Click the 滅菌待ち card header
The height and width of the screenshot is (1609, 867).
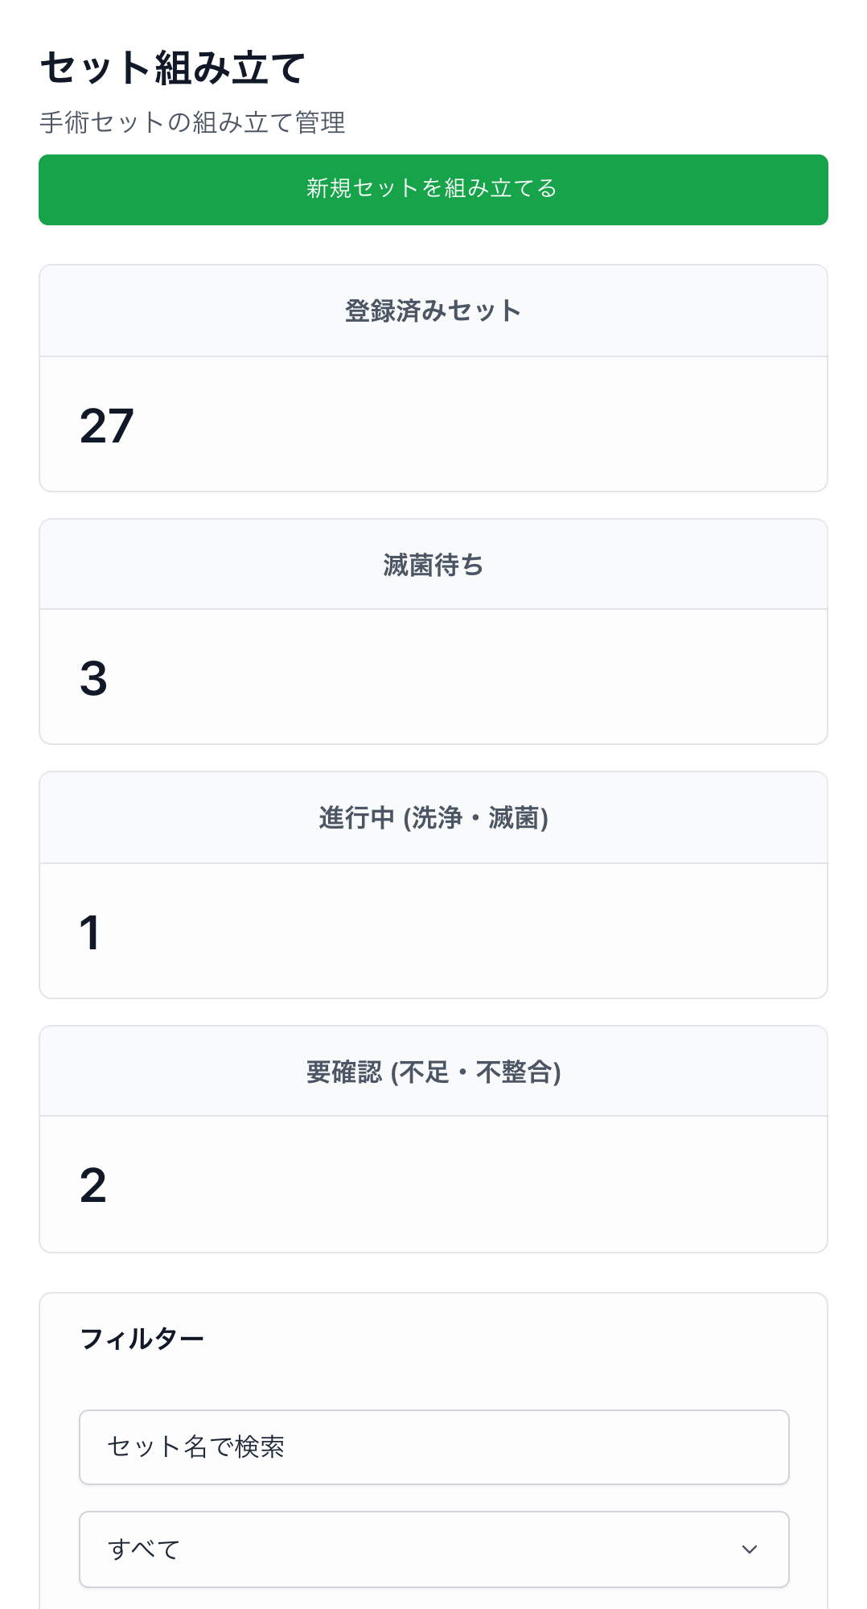tap(433, 563)
